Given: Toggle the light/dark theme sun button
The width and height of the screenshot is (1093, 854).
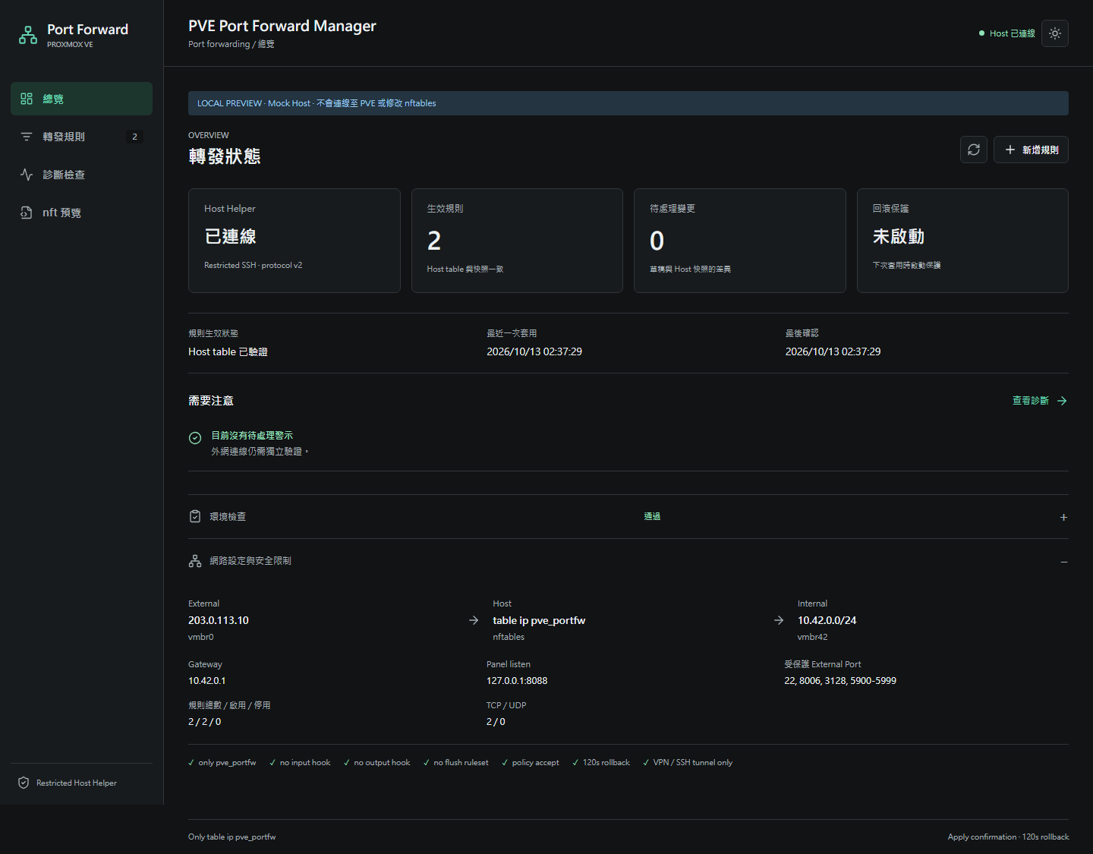Looking at the screenshot, I should coord(1055,33).
